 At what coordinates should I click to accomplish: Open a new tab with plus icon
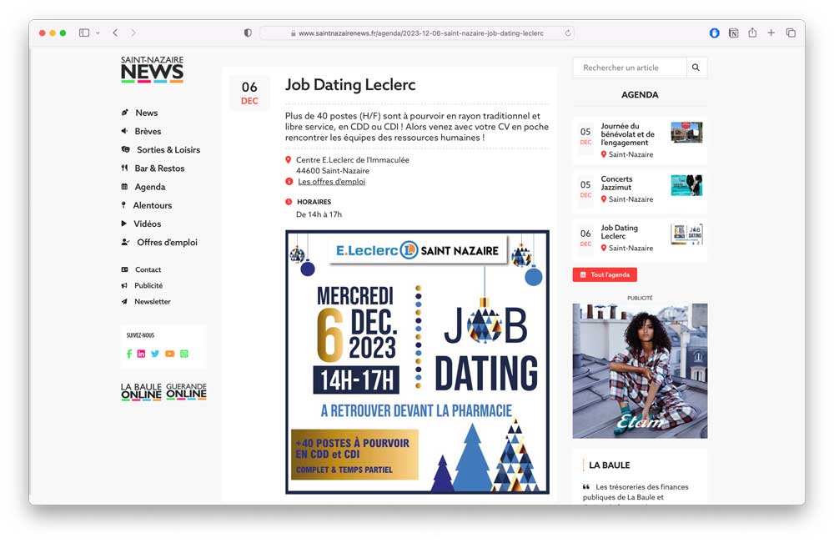click(771, 33)
